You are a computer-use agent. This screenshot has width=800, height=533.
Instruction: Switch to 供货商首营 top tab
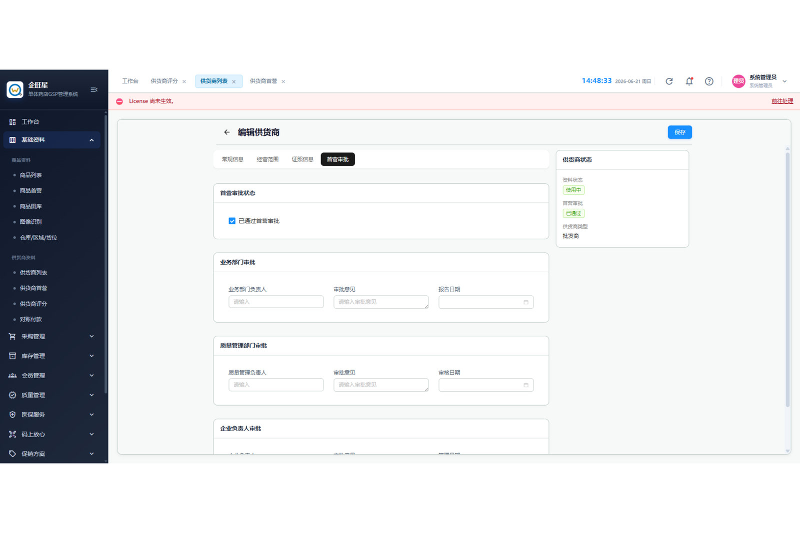pyautogui.click(x=263, y=81)
